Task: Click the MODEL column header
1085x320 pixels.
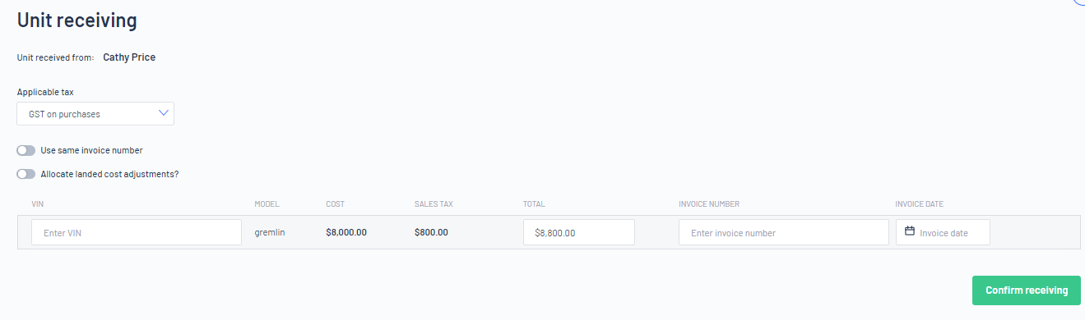Action: click(x=267, y=204)
